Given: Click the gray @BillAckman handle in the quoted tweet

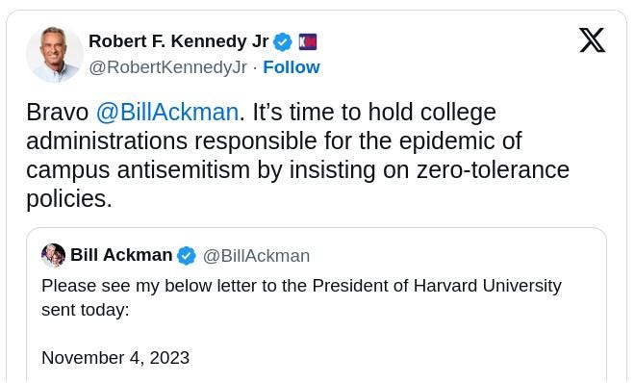Looking at the screenshot, I should click(256, 256).
